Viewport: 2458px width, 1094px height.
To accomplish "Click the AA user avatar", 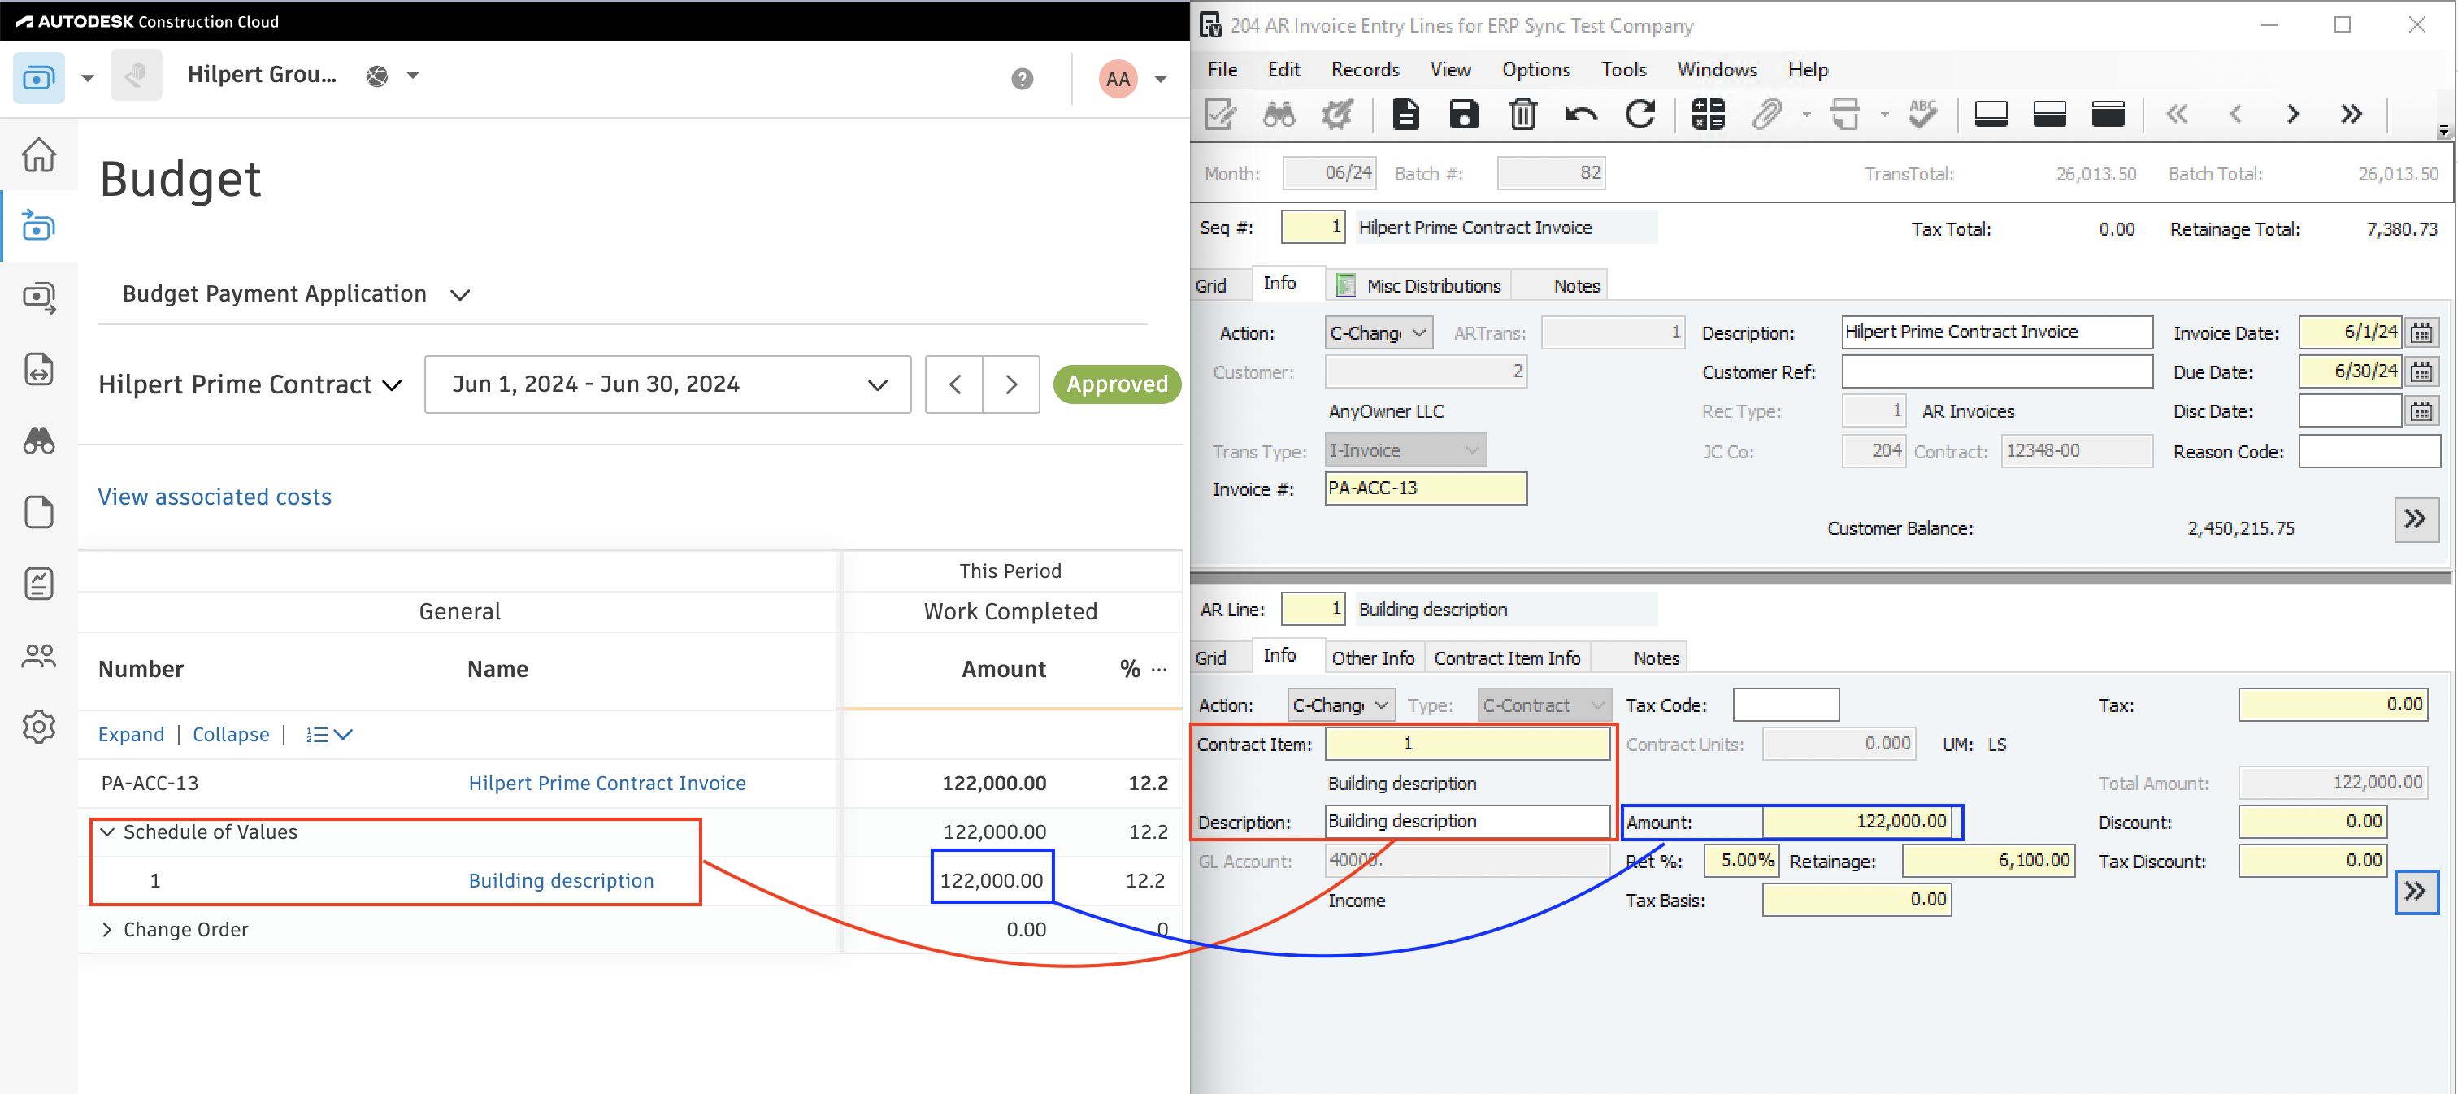I will click(1118, 78).
